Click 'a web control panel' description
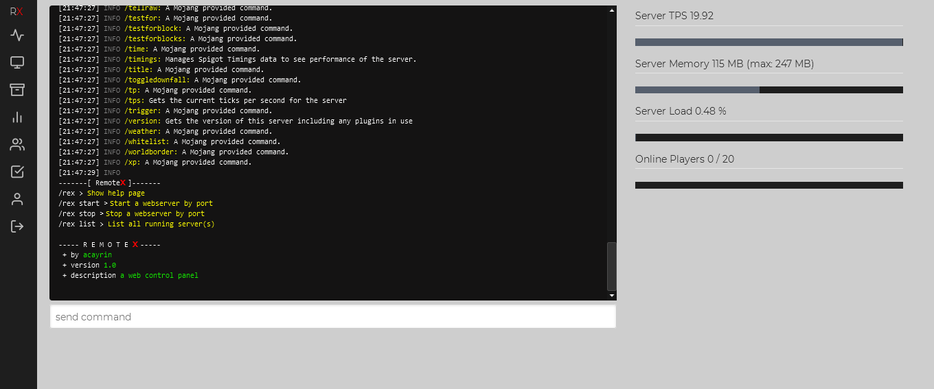This screenshot has height=389, width=934. 159,275
